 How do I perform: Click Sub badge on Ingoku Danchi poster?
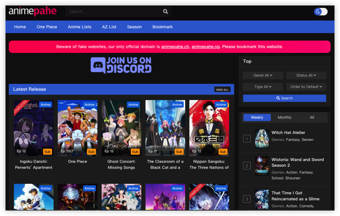point(47,152)
